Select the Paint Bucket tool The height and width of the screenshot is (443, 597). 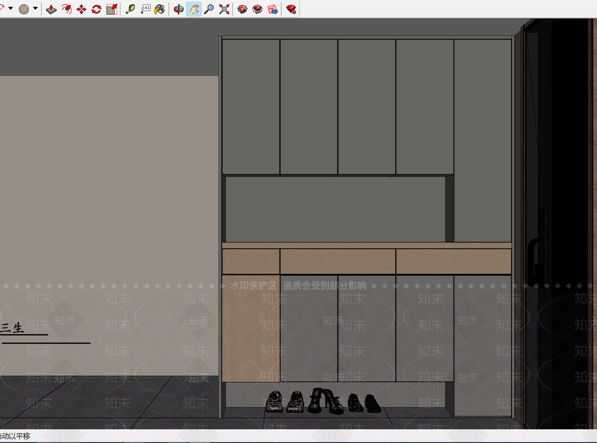pos(160,9)
